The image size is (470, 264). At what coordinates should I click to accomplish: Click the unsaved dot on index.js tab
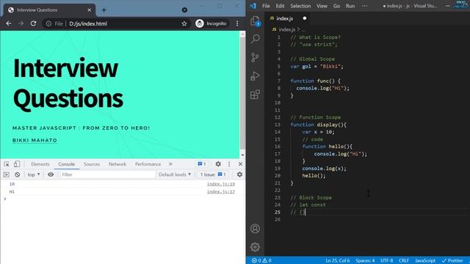[305, 18]
